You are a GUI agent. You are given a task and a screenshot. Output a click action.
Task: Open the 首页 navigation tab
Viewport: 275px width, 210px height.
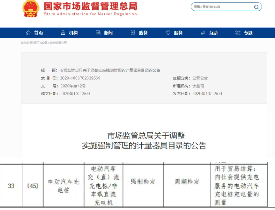pos(38,33)
